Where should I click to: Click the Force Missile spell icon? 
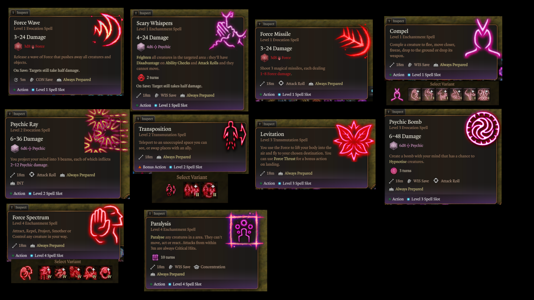tap(354, 42)
